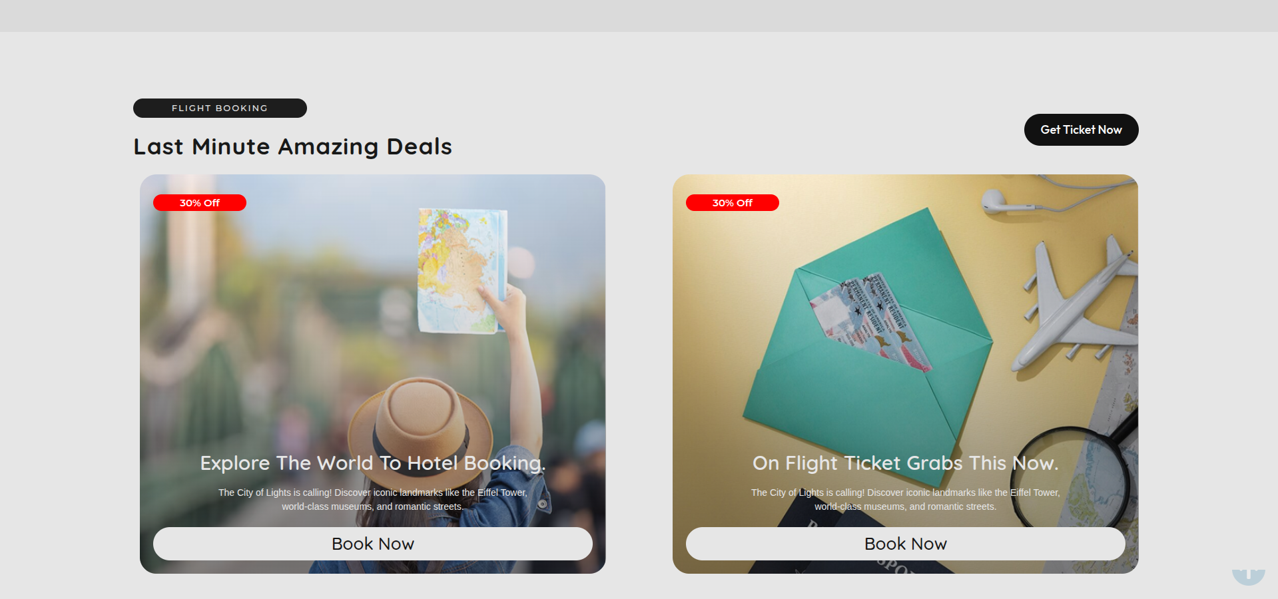Open the 'Explore The World To Hotel Booking' title
Image resolution: width=1278 pixels, height=599 pixels.
[372, 463]
